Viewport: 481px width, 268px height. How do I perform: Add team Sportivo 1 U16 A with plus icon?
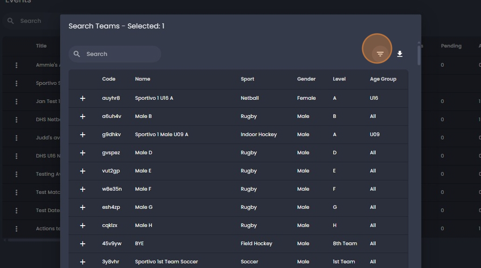pyautogui.click(x=82, y=98)
